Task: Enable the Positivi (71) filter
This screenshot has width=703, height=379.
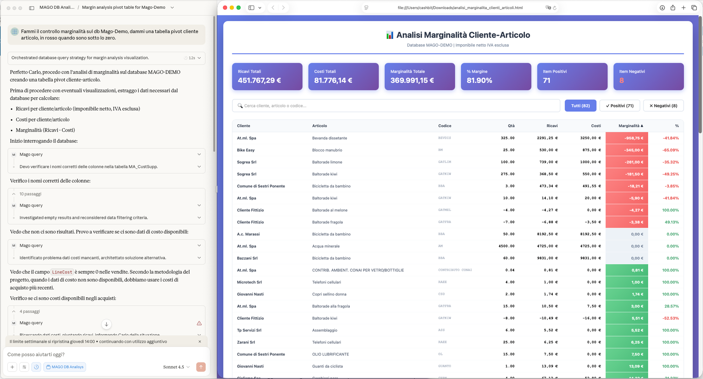Action: 619,105
